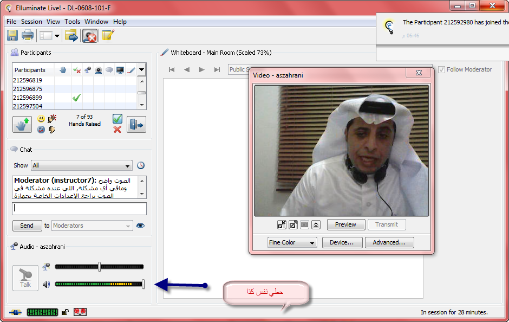Click the microphone level icon

(x=46, y=267)
